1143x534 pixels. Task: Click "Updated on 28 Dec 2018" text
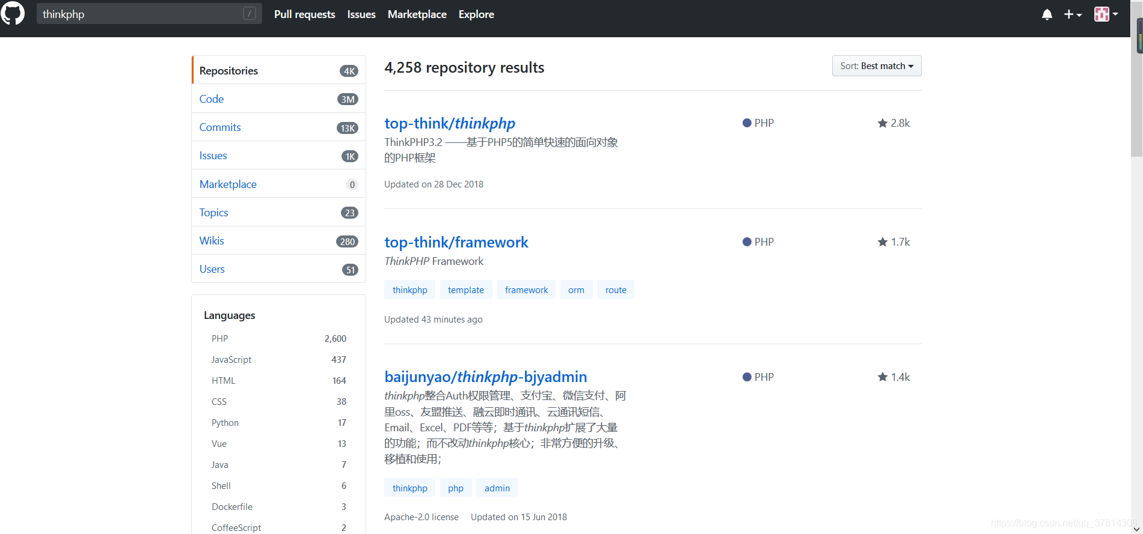434,184
